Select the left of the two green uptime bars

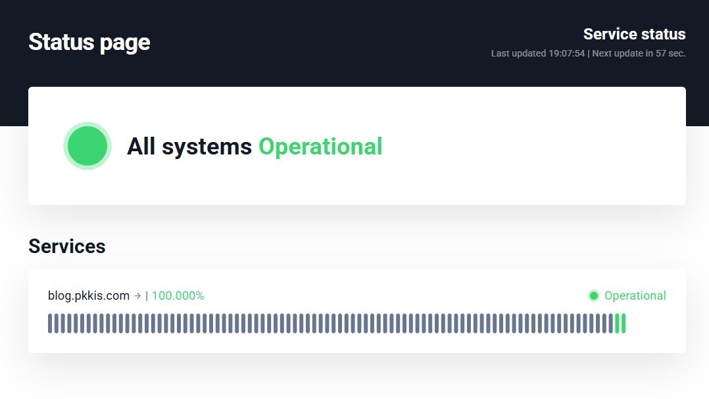pyautogui.click(x=617, y=323)
